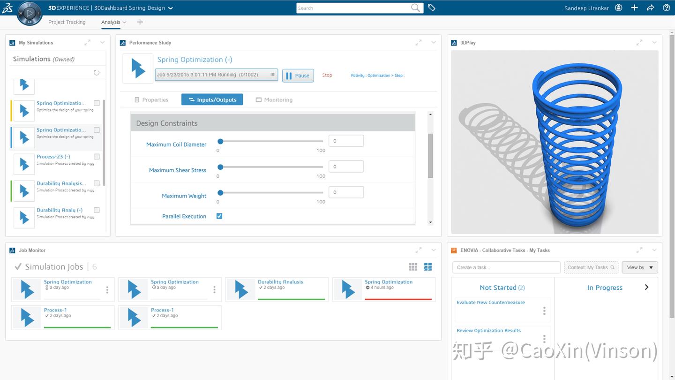Focus the Create a task input field

(506, 267)
